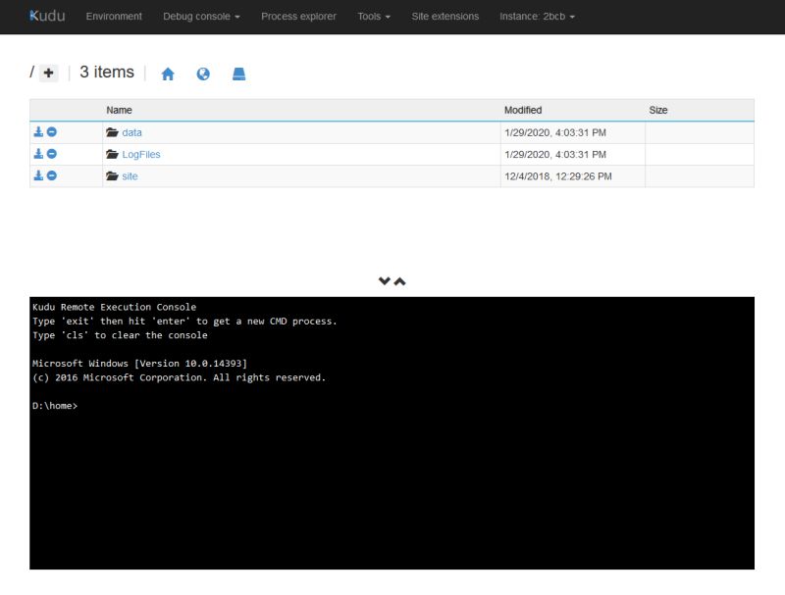Delete the data folder

pos(52,132)
